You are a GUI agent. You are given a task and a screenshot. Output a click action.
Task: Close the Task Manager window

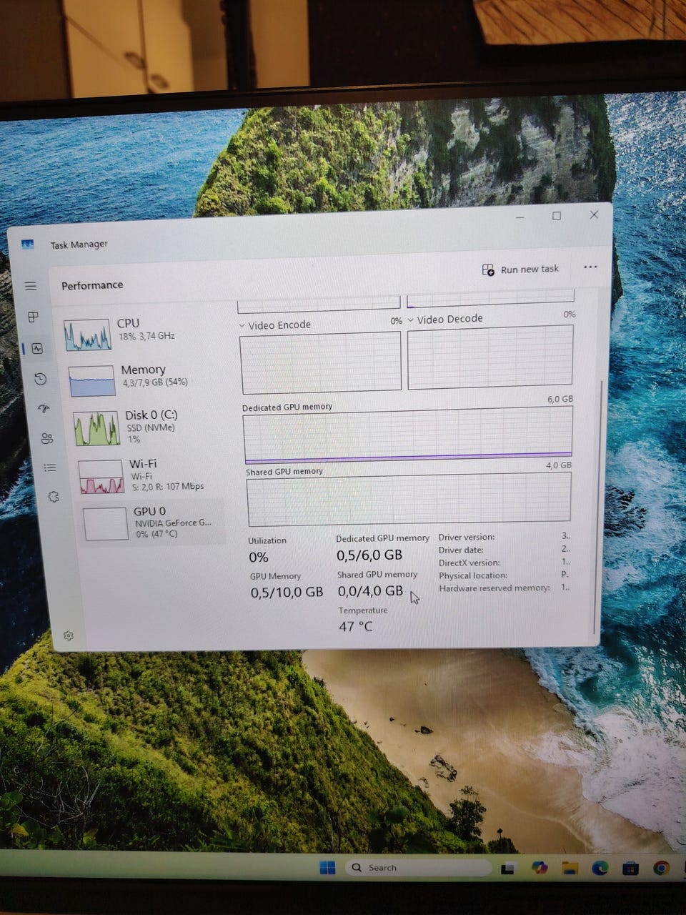click(x=594, y=214)
